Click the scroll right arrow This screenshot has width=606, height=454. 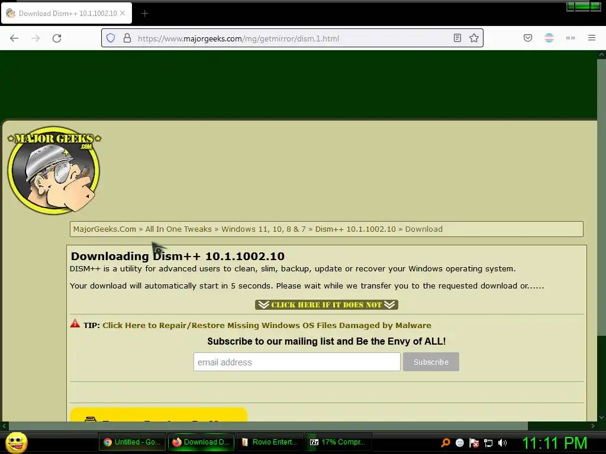coord(593,426)
